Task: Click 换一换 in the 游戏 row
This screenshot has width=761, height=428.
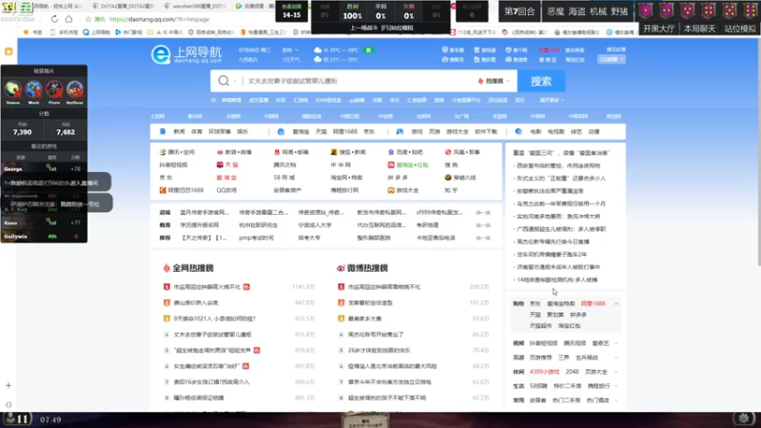Action: [x=483, y=212]
